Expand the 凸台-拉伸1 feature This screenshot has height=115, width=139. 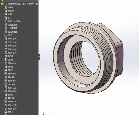coord(2,39)
